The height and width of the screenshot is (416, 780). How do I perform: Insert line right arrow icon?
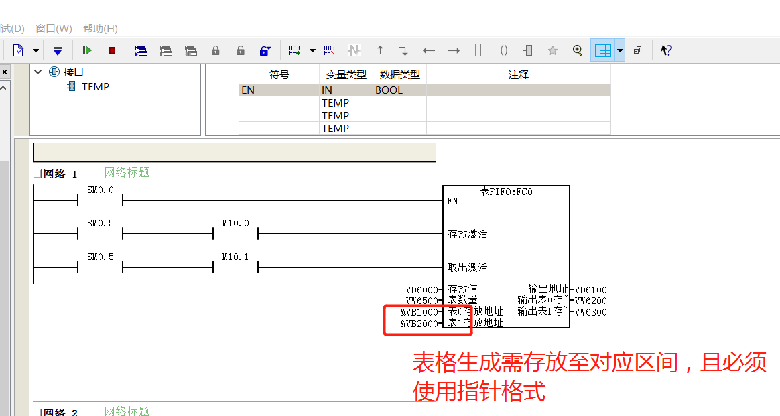453,50
